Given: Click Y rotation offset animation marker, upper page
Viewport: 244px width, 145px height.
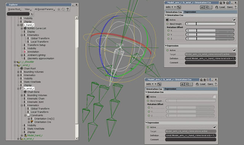Looking at the screenshot, I should pos(169,35).
